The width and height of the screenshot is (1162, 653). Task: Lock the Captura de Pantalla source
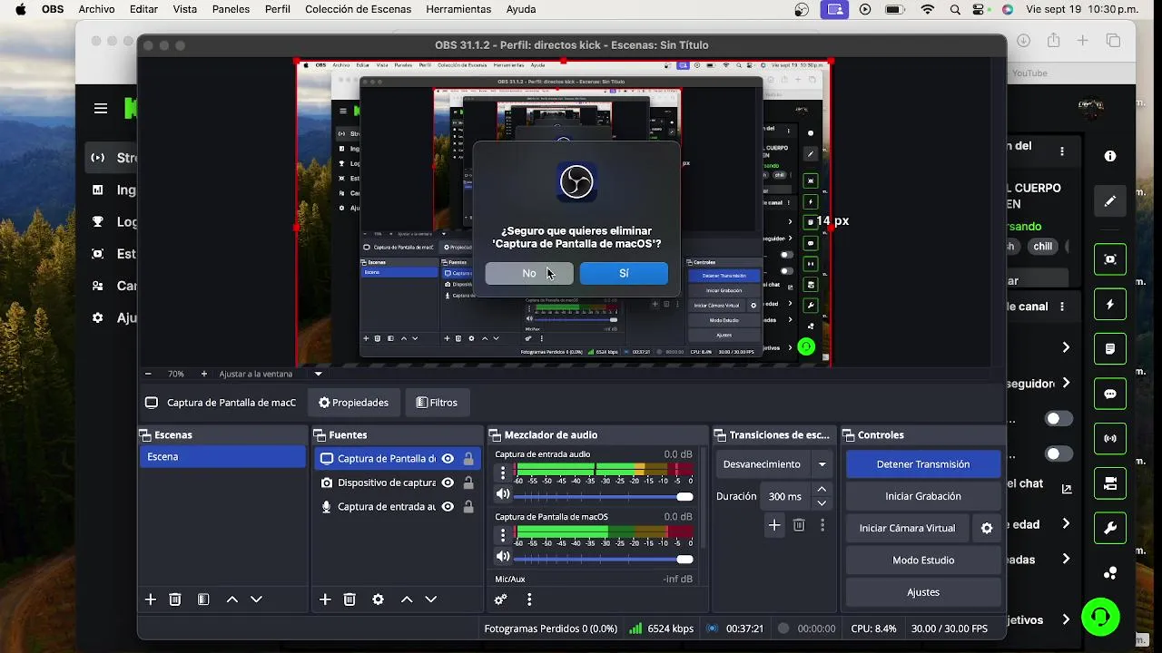point(468,459)
